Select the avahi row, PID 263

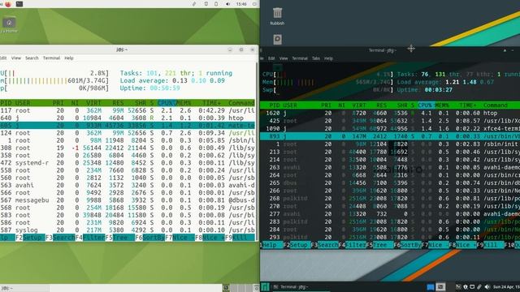[390, 167]
